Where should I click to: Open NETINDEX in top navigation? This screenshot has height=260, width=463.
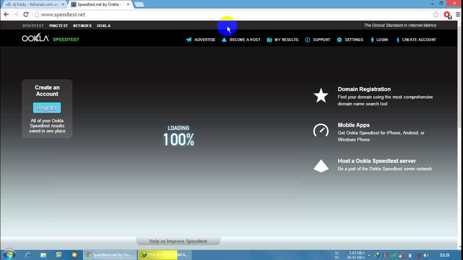click(82, 26)
